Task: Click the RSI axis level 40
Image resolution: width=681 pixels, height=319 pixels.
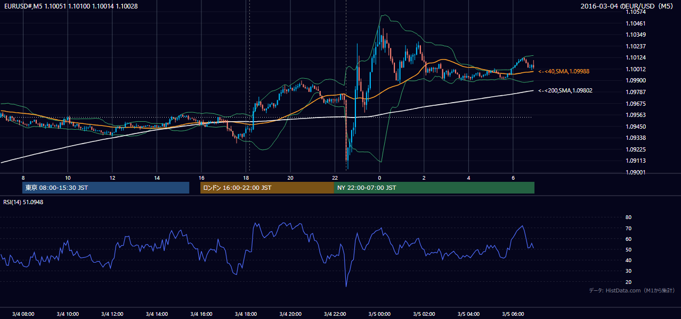Action: tap(628, 260)
